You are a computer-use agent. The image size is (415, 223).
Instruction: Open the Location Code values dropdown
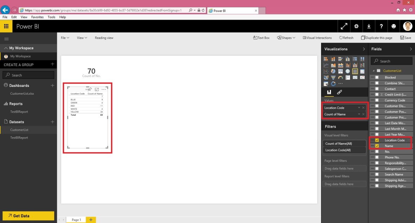click(359, 108)
